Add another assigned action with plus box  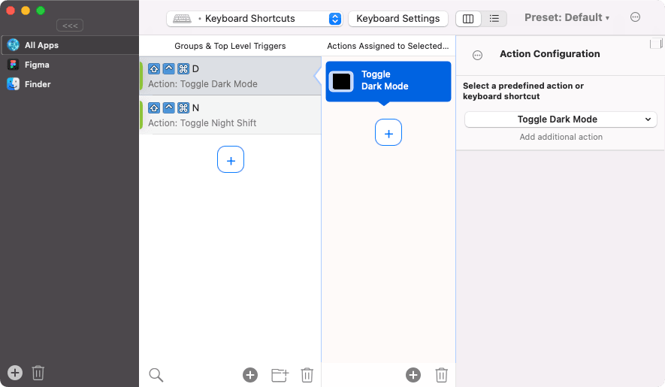[388, 132]
